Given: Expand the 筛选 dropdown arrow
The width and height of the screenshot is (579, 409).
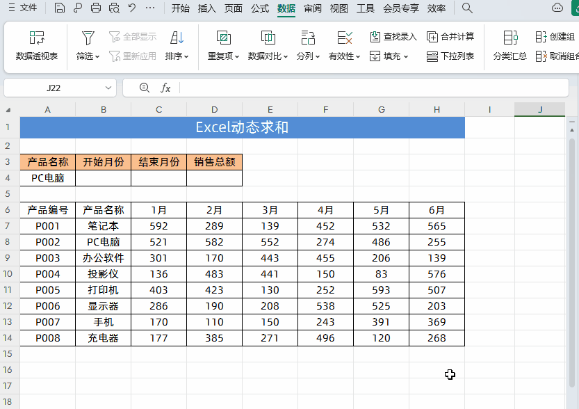Looking at the screenshot, I should click(97, 56).
